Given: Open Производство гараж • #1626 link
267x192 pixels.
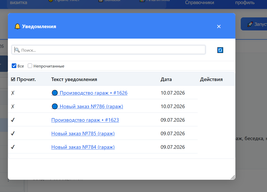Looking at the screenshot, I should click(89, 93).
